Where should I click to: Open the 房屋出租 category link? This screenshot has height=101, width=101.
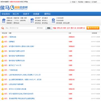click(x=10, y=18)
